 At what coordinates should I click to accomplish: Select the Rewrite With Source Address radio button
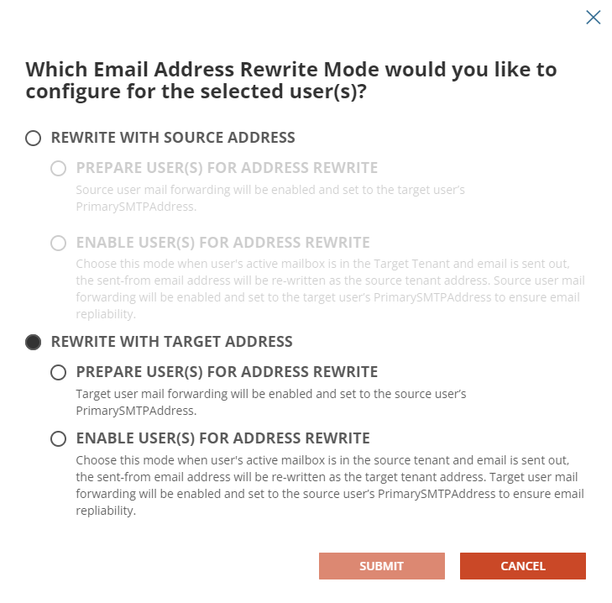34,138
